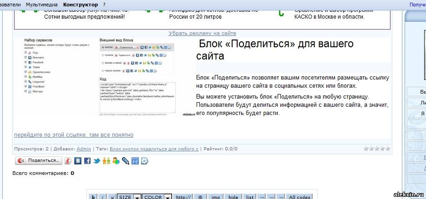Click the Поделиться… share button
426x199 pixels.
pos(39,160)
